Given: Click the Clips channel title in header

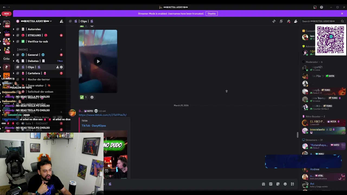Looking at the screenshot, I should 83,21.
